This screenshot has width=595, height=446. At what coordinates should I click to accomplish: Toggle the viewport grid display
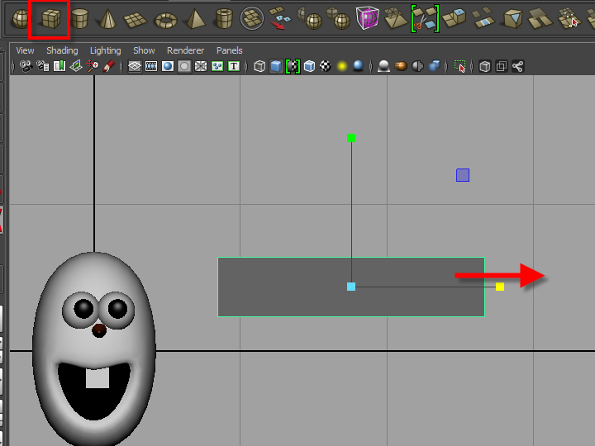pyautogui.click(x=135, y=66)
